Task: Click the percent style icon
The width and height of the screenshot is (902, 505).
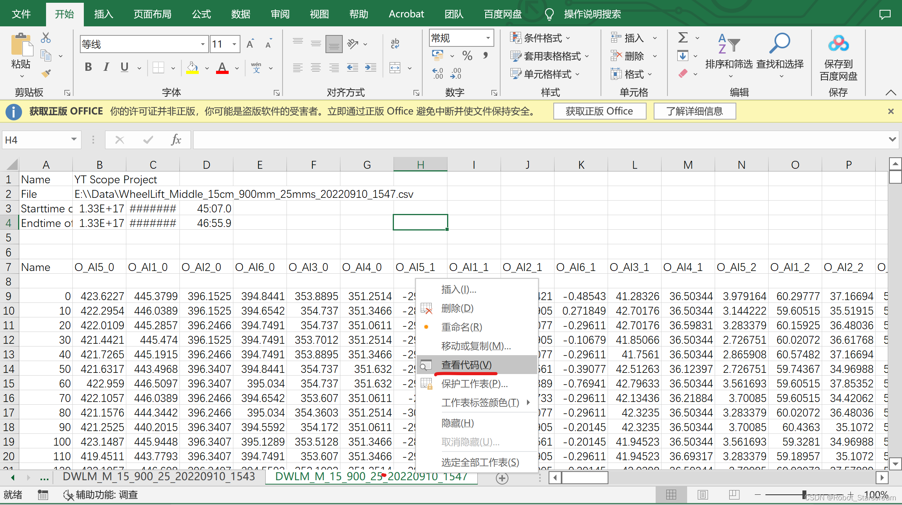Action: 467,55
